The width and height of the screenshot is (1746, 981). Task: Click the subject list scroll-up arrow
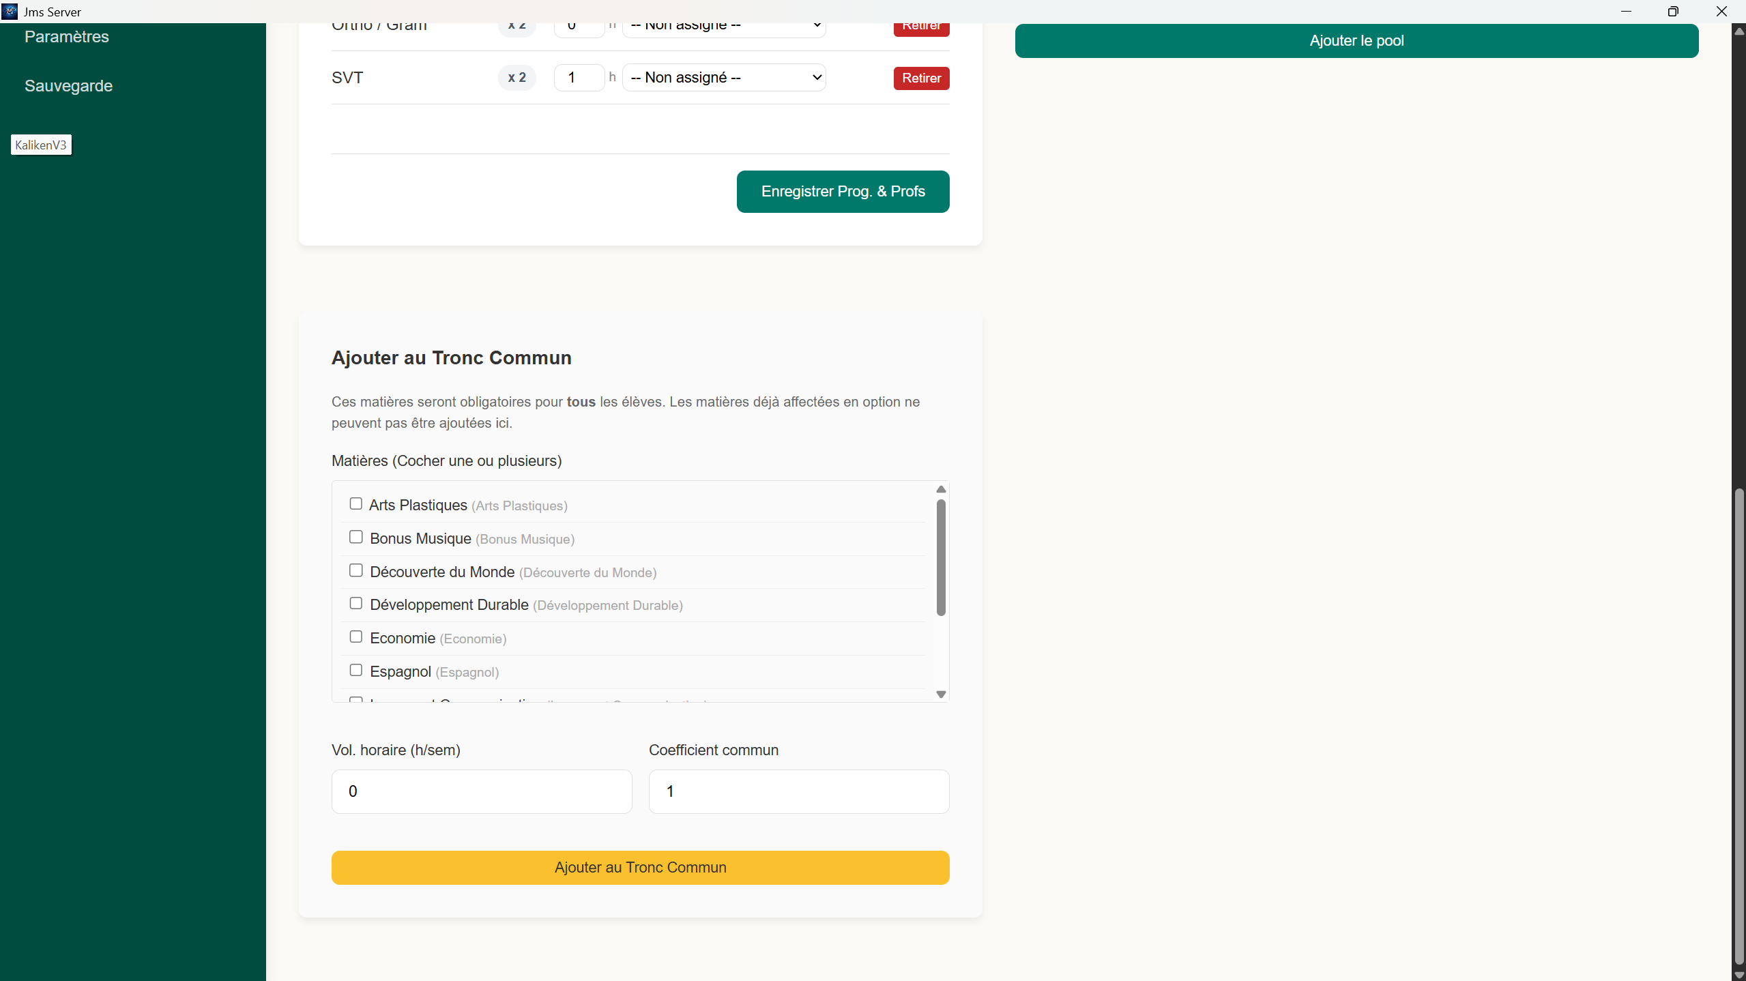point(941,489)
